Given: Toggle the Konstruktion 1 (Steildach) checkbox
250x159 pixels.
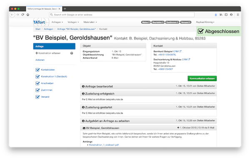Looking at the screenshot, I should tap(37, 77).
